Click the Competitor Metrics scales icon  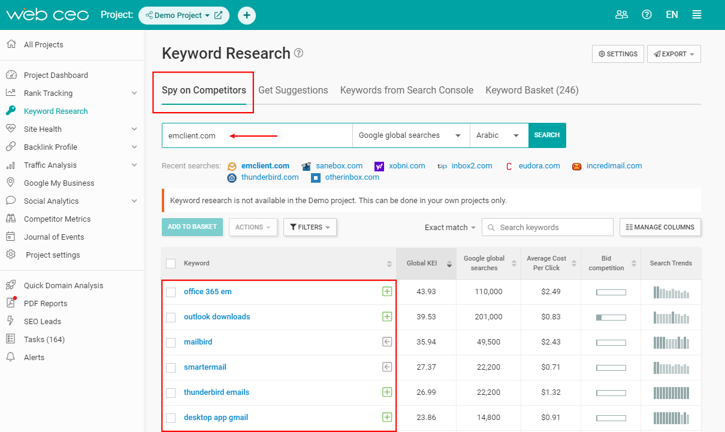pyautogui.click(x=11, y=219)
